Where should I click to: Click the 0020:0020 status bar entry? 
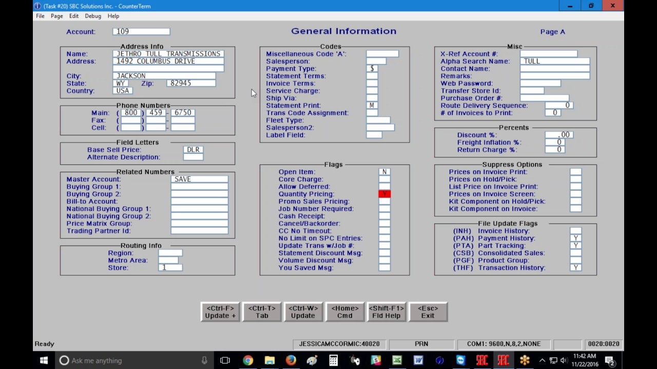tap(604, 344)
